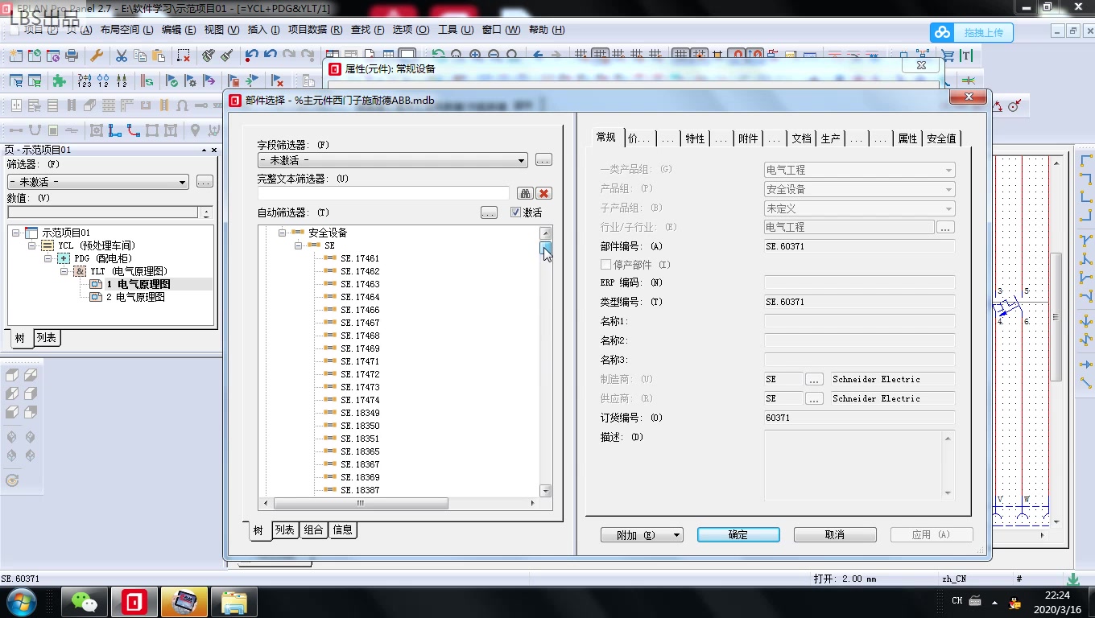This screenshot has height=618, width=1095.
Task: Click the 取消 button
Action: tap(835, 534)
